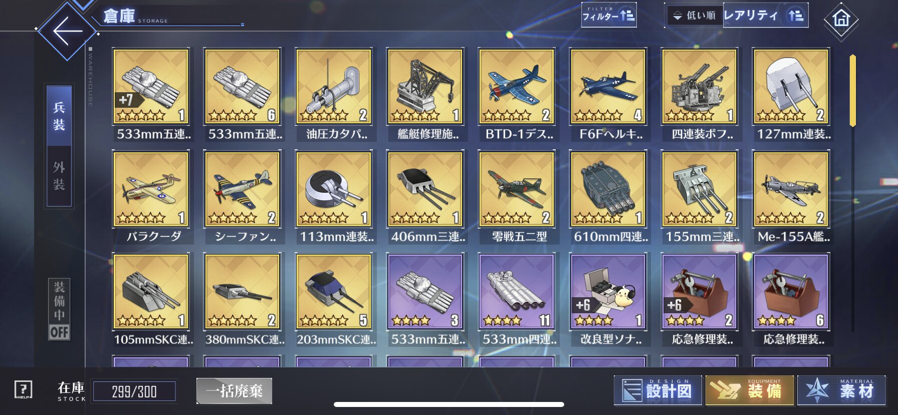898x415 pixels.
Task: Pick the 610mm quad torpedo item
Action: coord(608,196)
